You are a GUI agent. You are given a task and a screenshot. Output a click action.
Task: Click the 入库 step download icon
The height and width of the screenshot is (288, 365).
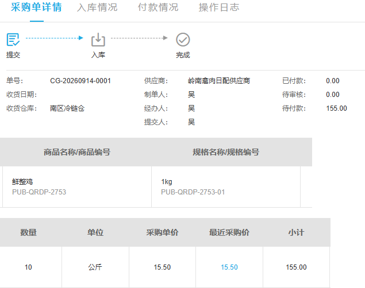pyautogui.click(x=98, y=40)
